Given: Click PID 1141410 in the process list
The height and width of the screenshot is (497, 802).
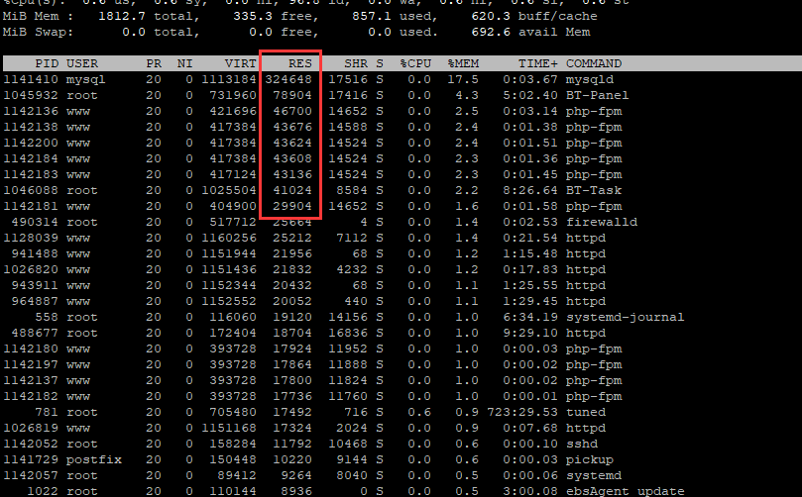Looking at the screenshot, I should coord(31,79).
